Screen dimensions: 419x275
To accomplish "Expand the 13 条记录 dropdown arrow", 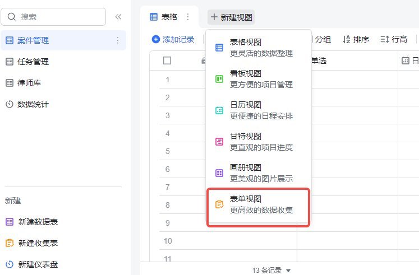I will tap(288, 271).
